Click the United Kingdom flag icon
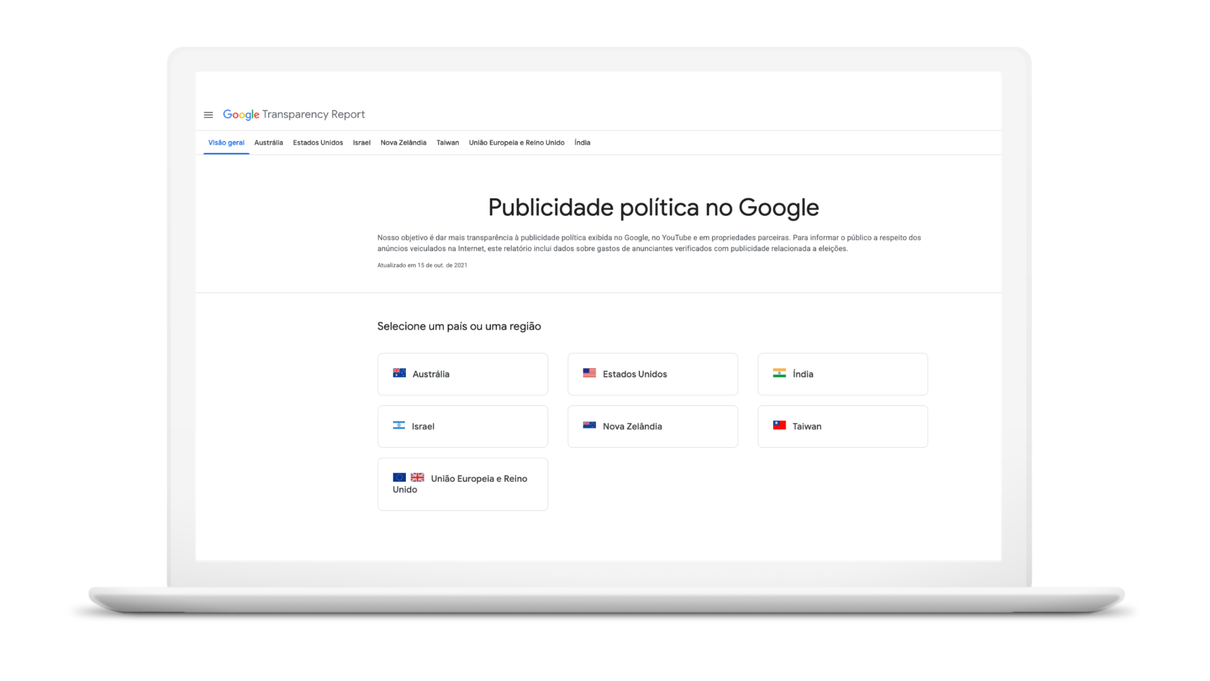Image resolution: width=1210 pixels, height=681 pixels. (417, 477)
